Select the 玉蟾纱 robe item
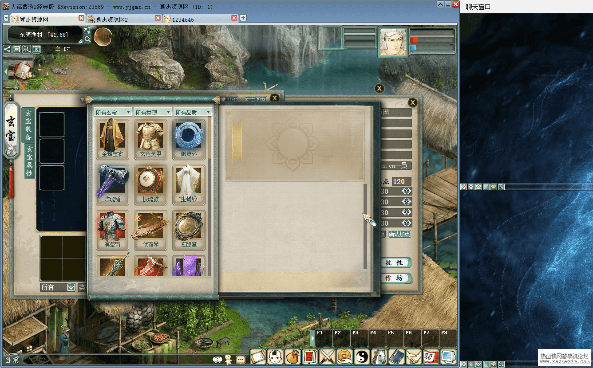The width and height of the screenshot is (593, 368). click(x=189, y=185)
